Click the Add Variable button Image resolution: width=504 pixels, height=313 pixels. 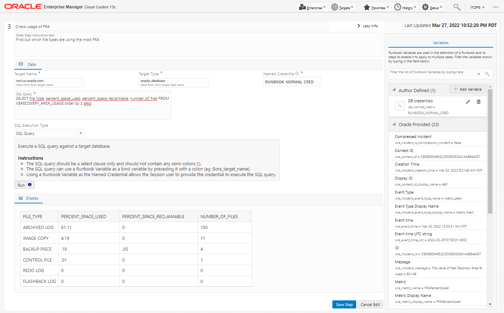pyautogui.click(x=468, y=89)
